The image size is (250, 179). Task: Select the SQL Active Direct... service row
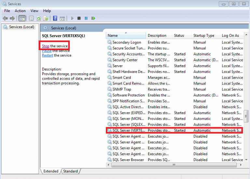click(174, 107)
